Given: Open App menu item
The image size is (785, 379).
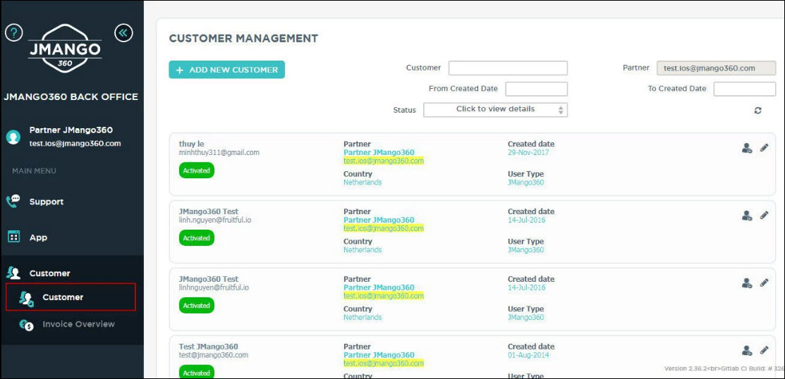Looking at the screenshot, I should click(38, 237).
